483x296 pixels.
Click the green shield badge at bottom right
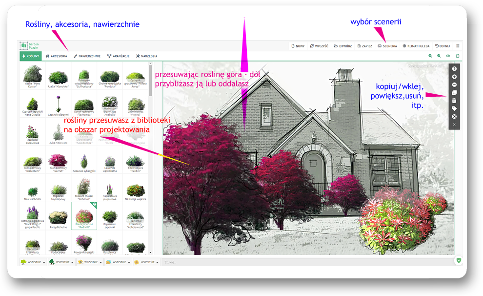pos(458,261)
